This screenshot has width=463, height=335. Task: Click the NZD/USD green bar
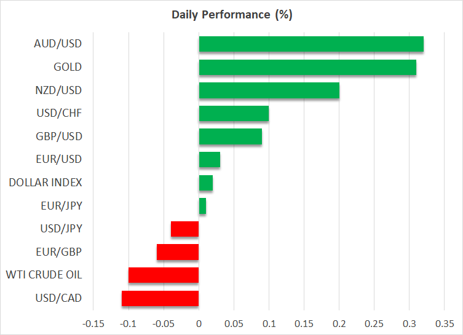click(x=269, y=90)
